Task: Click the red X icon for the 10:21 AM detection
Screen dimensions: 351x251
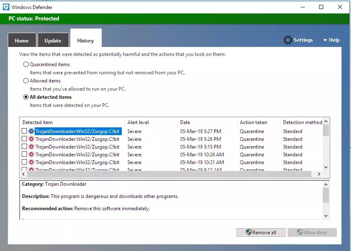Action: point(31,162)
